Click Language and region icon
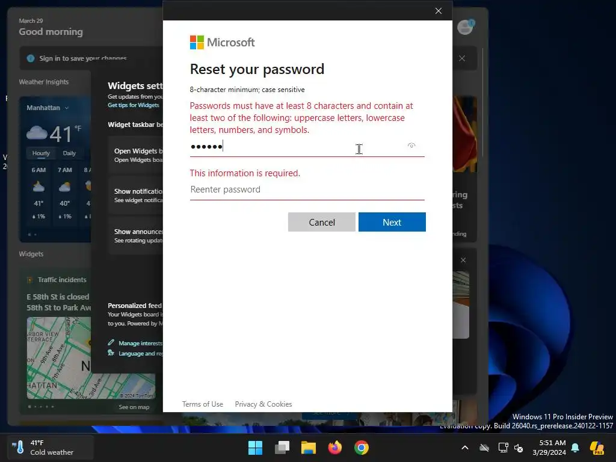The height and width of the screenshot is (462, 616). coord(111,353)
